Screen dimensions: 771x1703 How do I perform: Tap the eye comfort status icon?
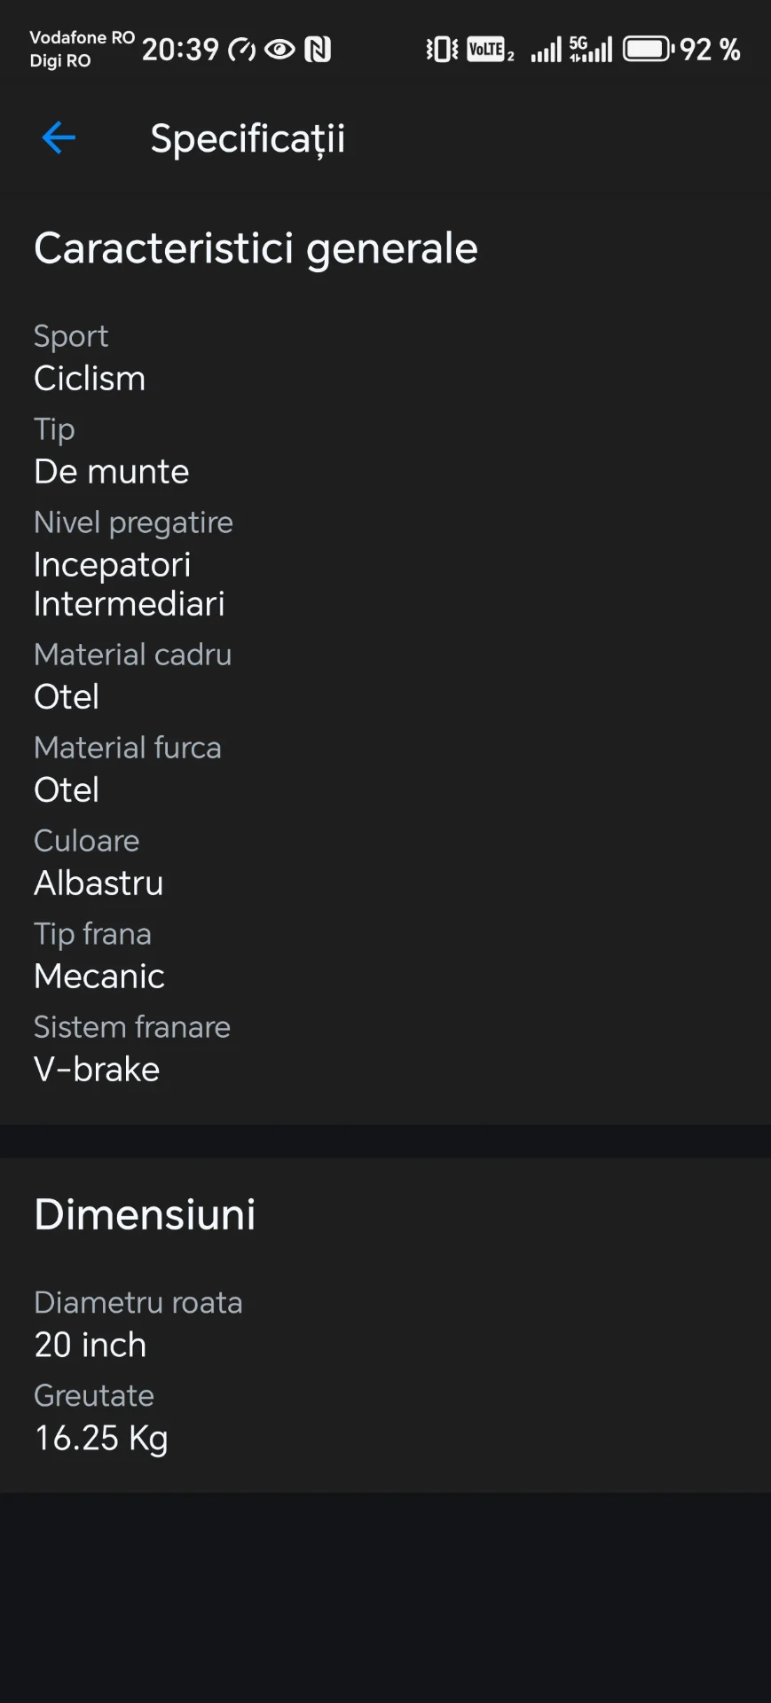pos(279,50)
